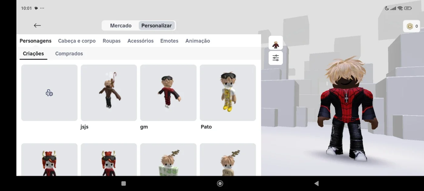Open the Roupas category
This screenshot has height=191, width=424.
pyautogui.click(x=111, y=41)
